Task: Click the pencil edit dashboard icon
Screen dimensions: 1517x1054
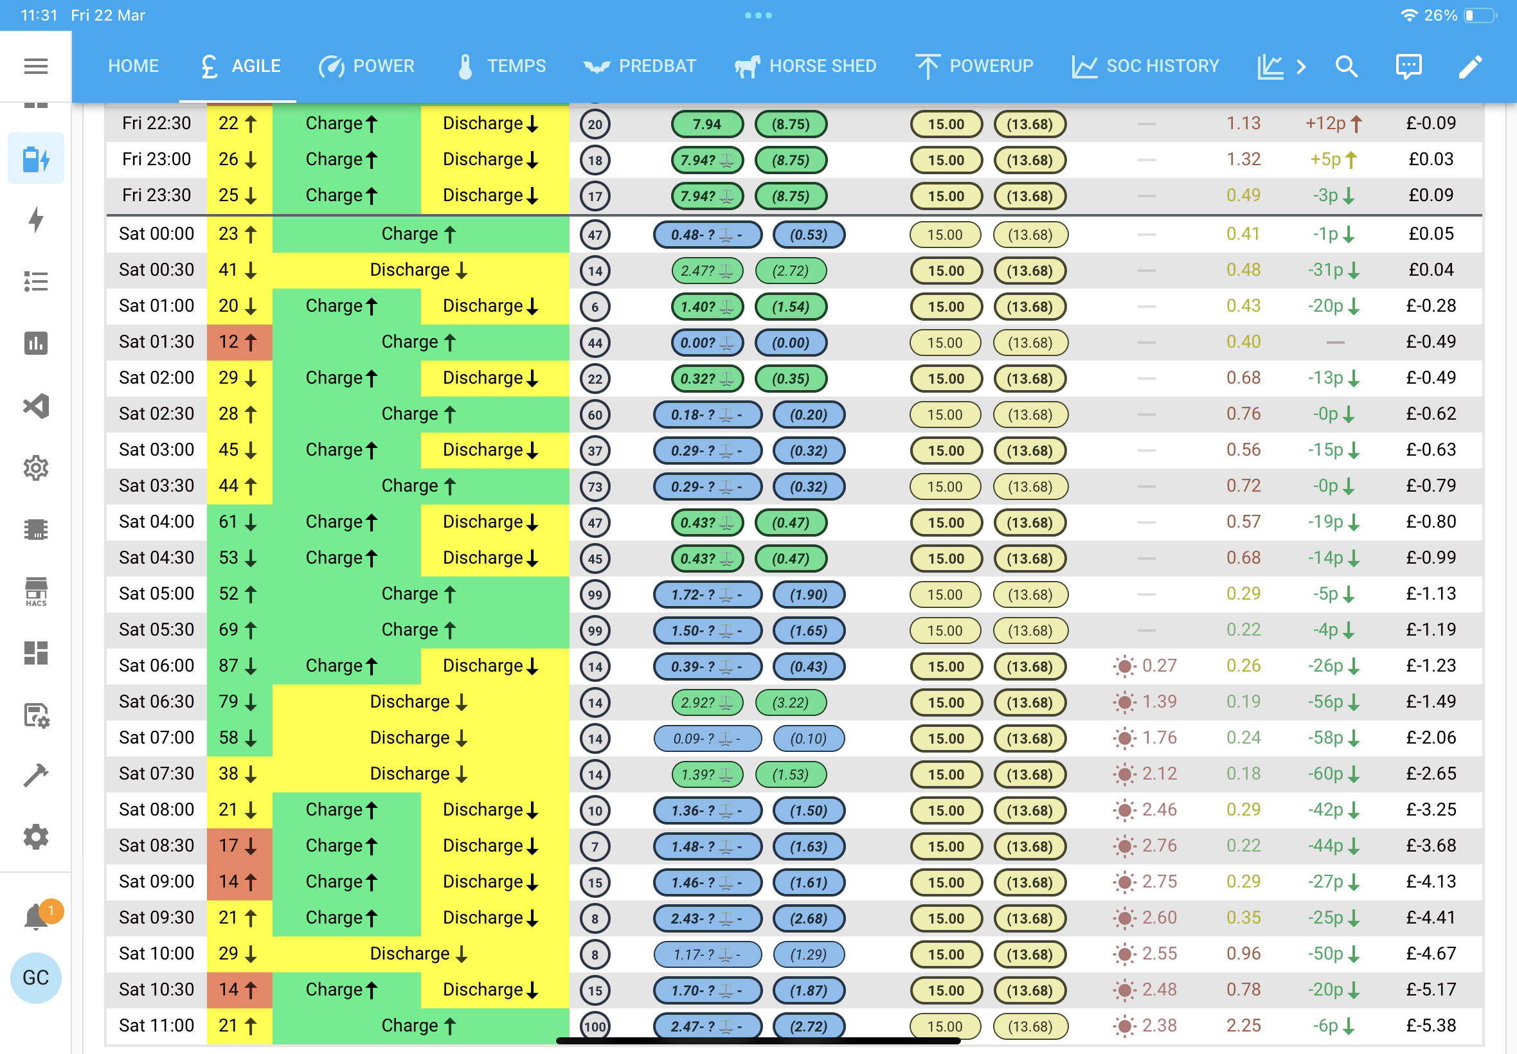Action: [x=1470, y=66]
